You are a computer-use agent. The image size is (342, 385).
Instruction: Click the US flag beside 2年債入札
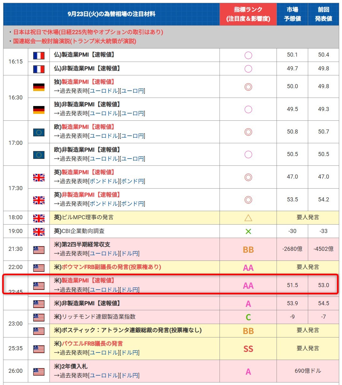point(39,372)
